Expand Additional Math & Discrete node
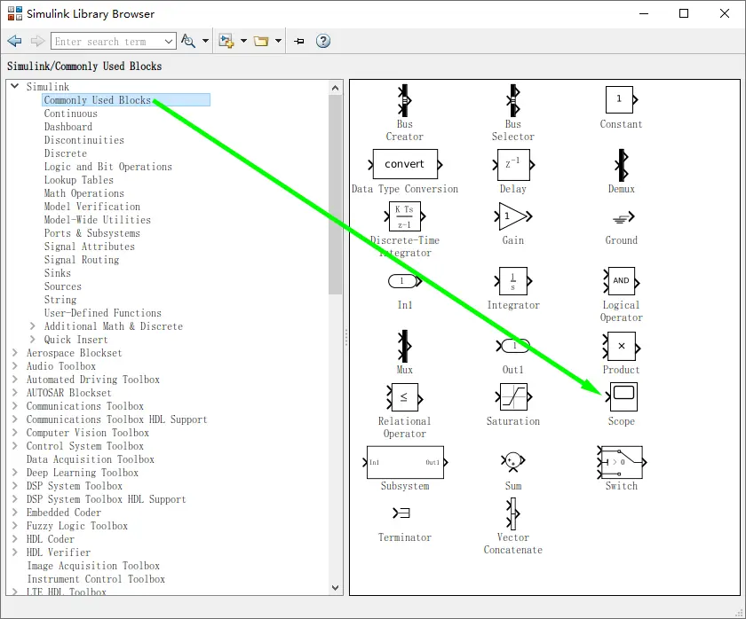 coord(32,325)
